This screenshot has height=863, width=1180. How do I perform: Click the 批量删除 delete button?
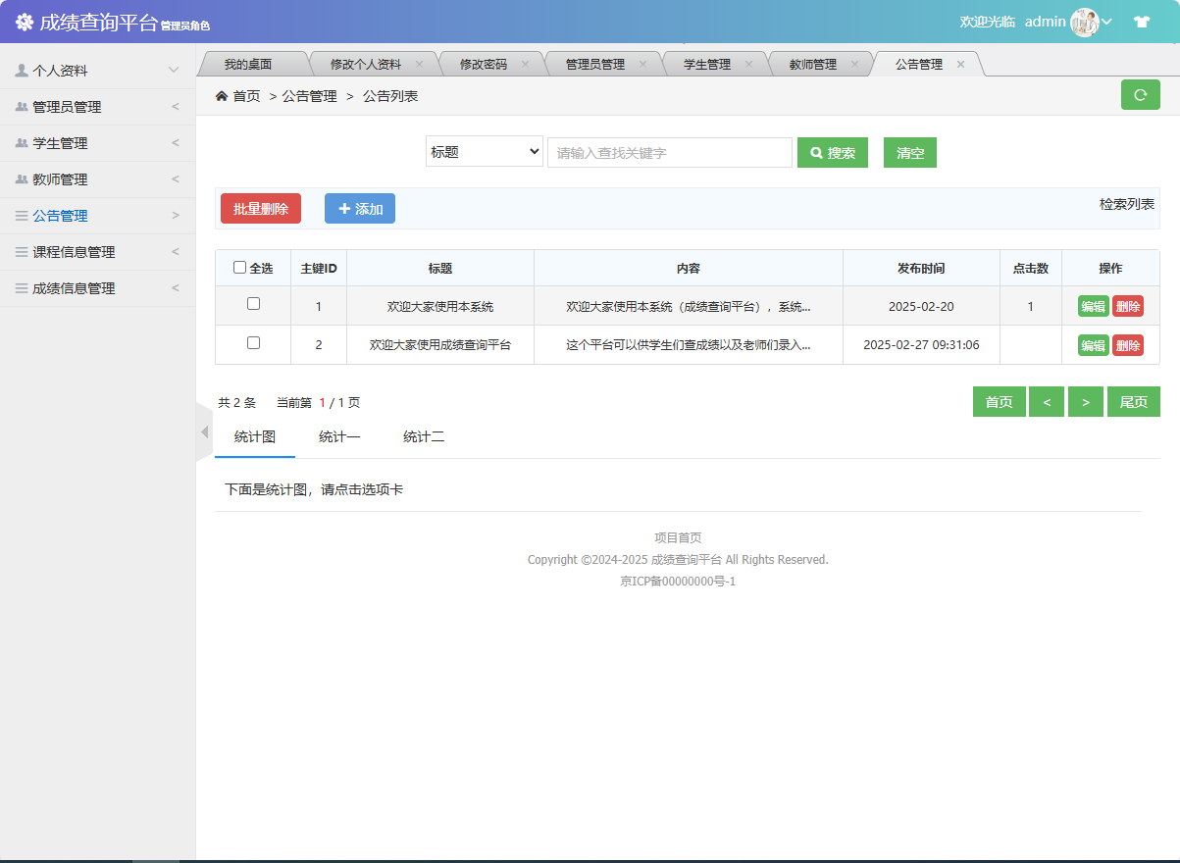[x=260, y=208]
